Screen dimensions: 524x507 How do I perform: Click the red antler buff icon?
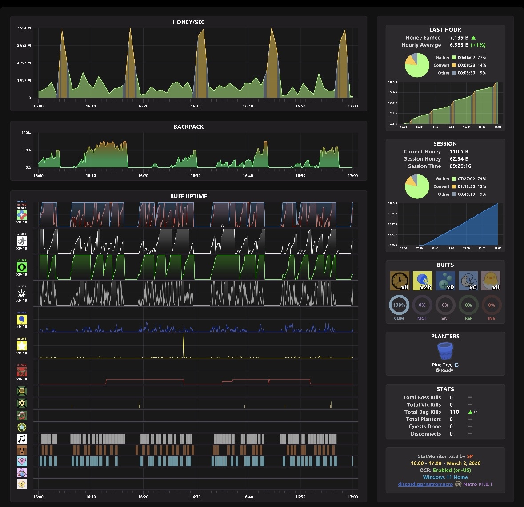tap(22, 372)
